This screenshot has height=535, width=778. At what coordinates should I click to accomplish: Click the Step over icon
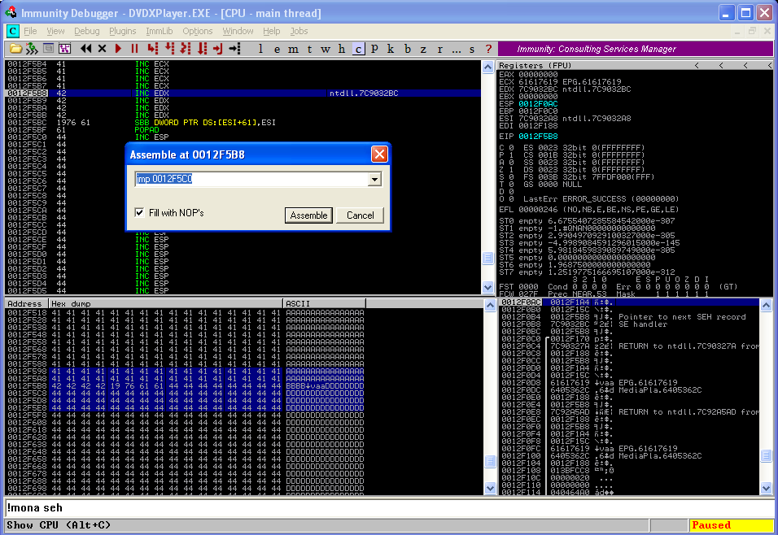point(169,49)
